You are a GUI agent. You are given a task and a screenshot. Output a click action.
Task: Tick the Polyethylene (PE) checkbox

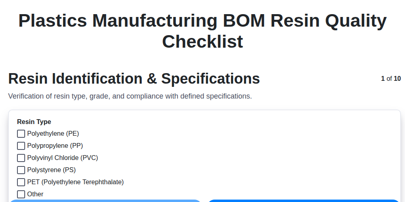click(x=21, y=134)
